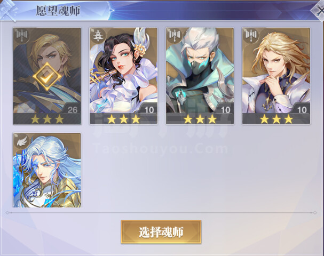Click three-star rating under masked hero card
The height and width of the screenshot is (256, 324).
[200, 119]
